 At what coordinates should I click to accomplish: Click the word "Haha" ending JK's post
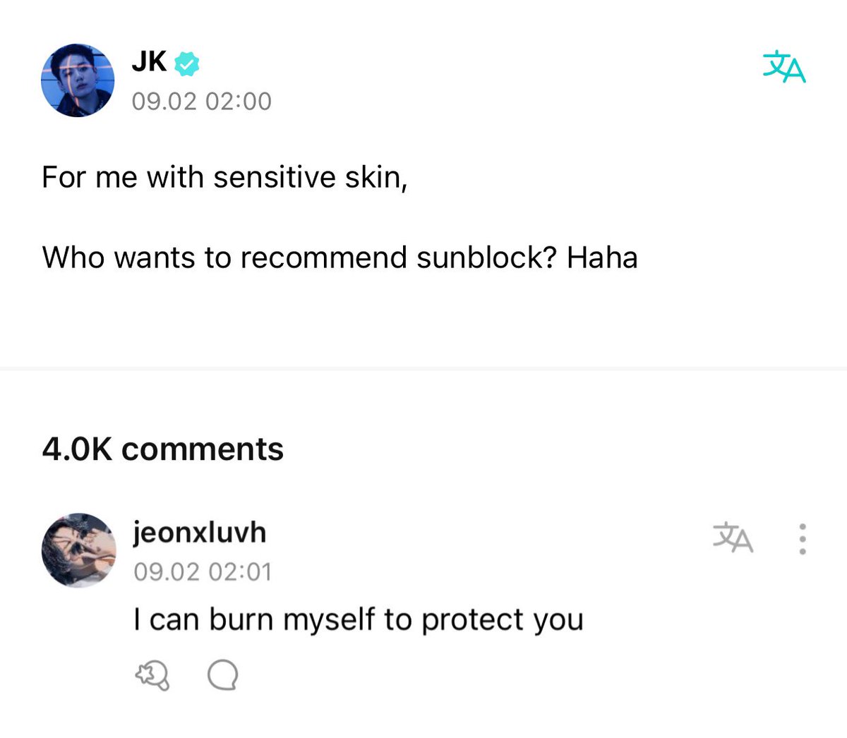click(x=602, y=258)
